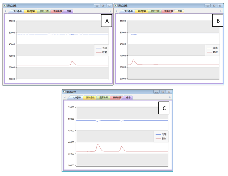Click the title bar text of window B
The width and height of the screenshot is (228, 176).
[x=123, y=6]
